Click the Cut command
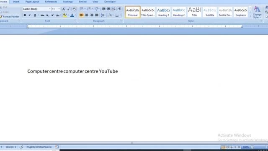The height and width of the screenshot is (151, 268). click(x=4, y=8)
